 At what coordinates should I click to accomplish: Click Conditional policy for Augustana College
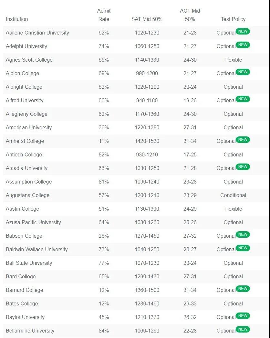[233, 195]
